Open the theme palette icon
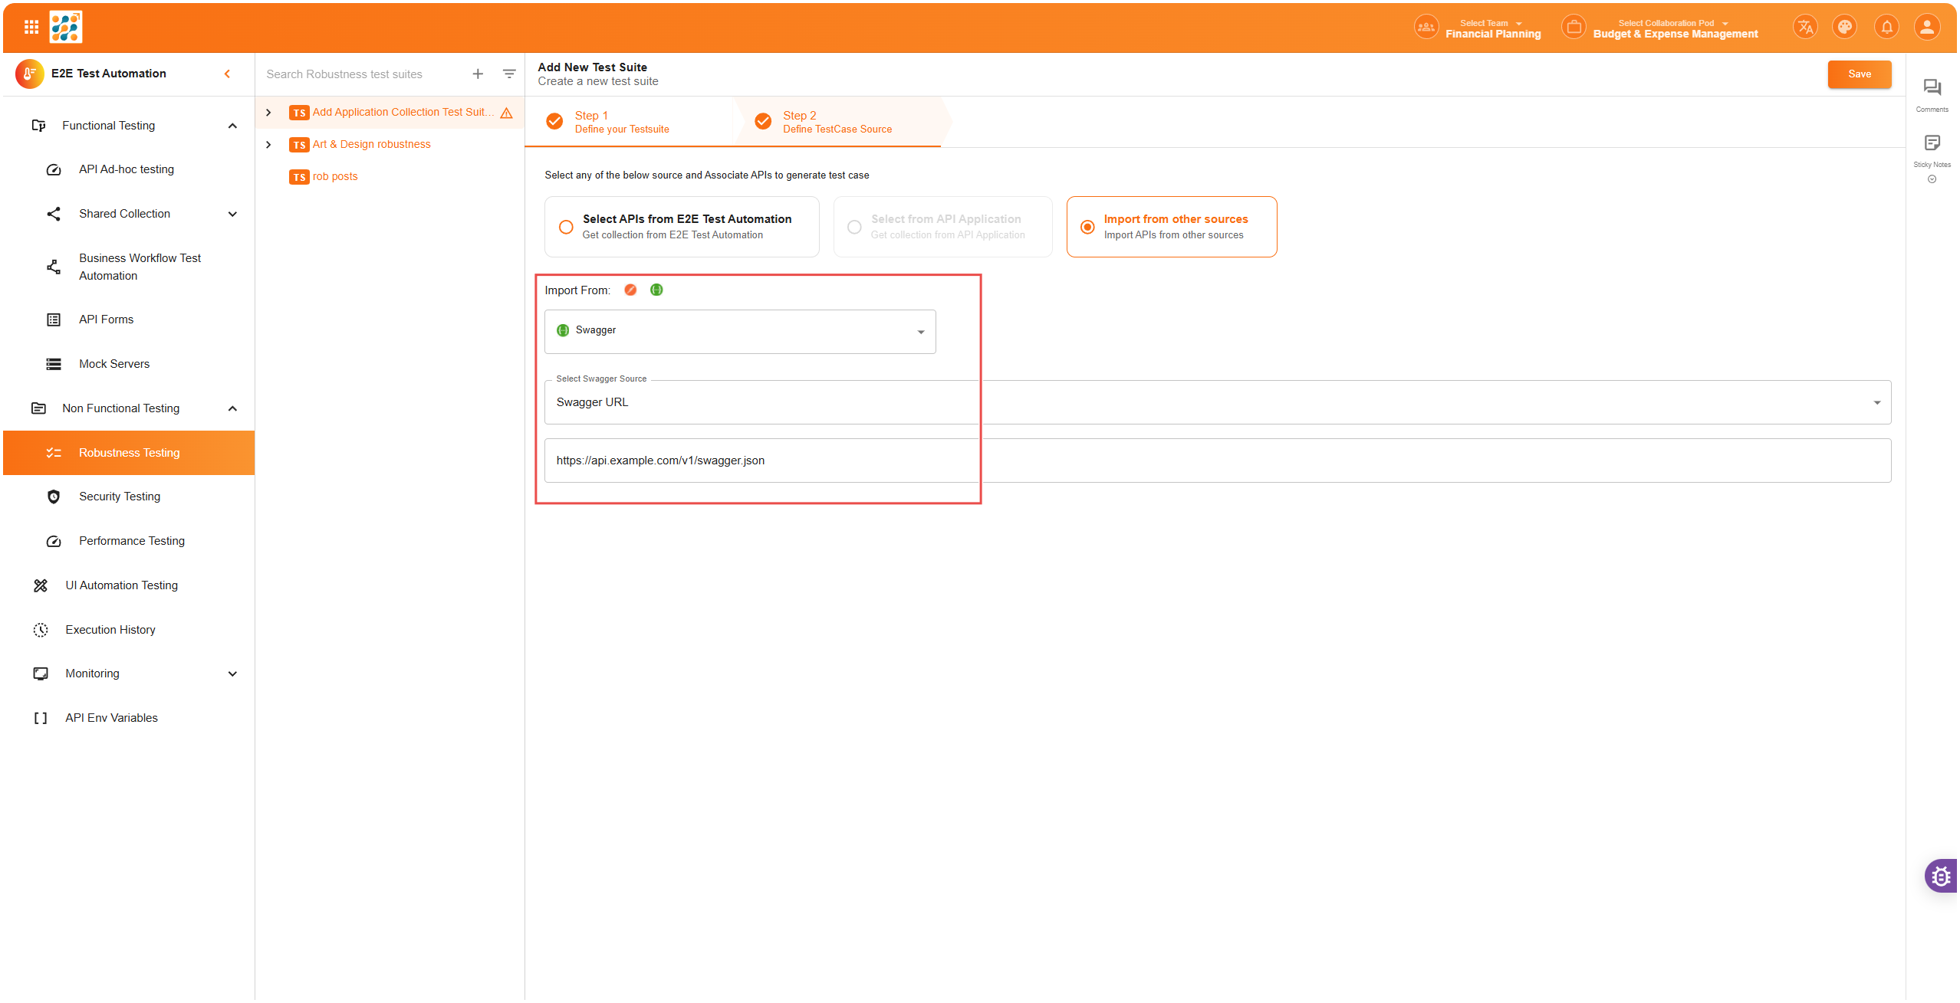 coord(1844,28)
